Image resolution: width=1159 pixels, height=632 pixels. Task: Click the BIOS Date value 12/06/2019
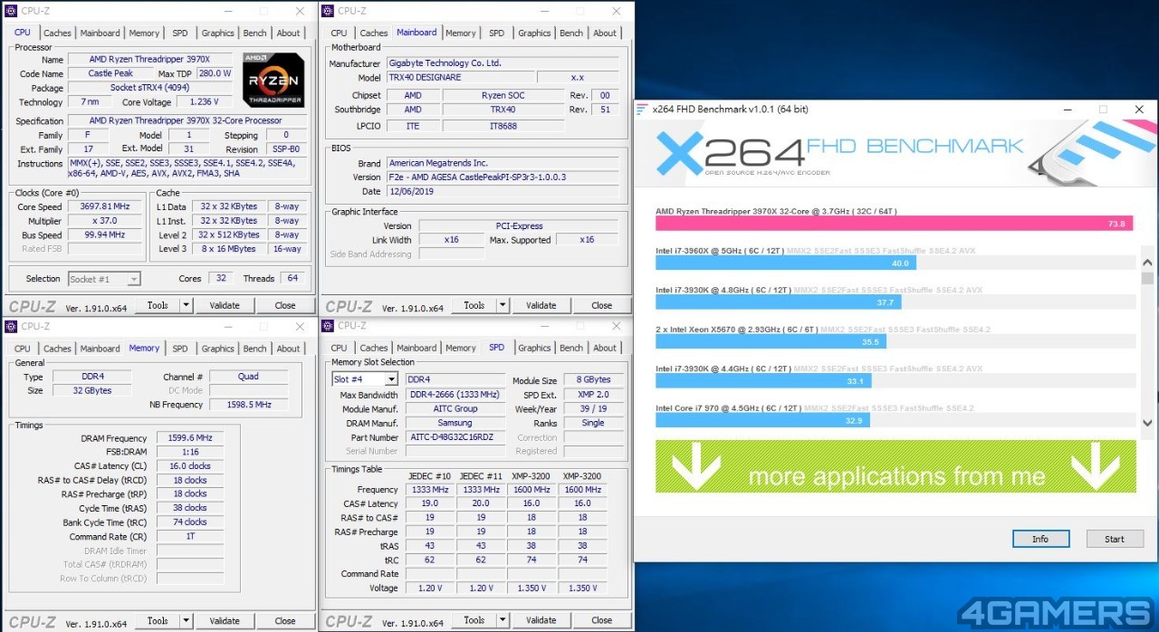503,192
